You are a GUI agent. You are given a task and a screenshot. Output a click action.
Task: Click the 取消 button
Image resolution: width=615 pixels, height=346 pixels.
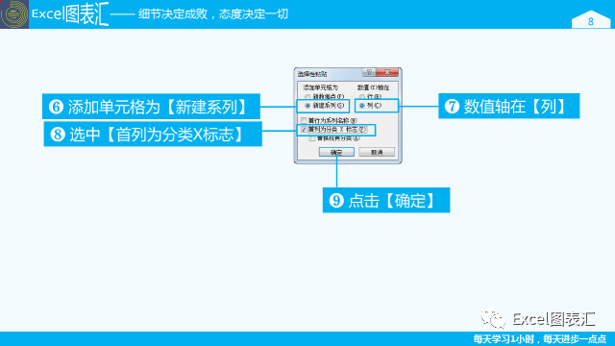(x=377, y=152)
